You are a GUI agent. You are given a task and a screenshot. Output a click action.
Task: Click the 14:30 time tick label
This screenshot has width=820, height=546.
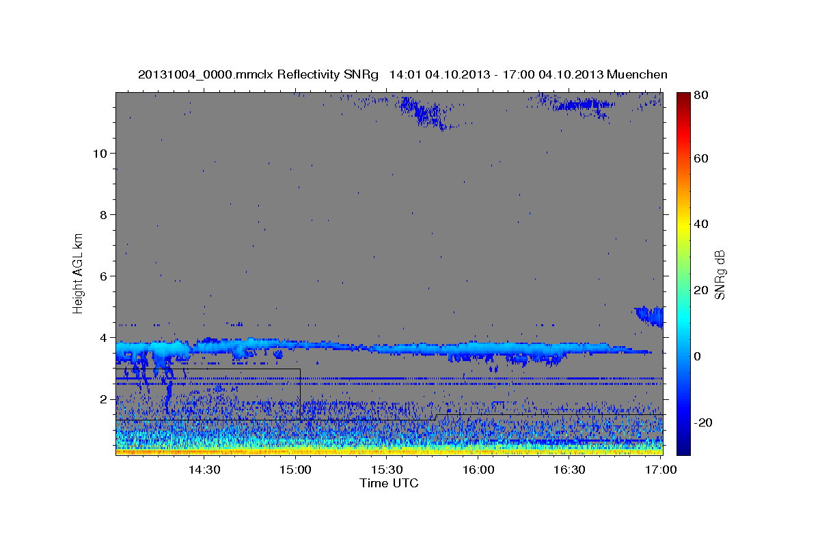click(204, 470)
